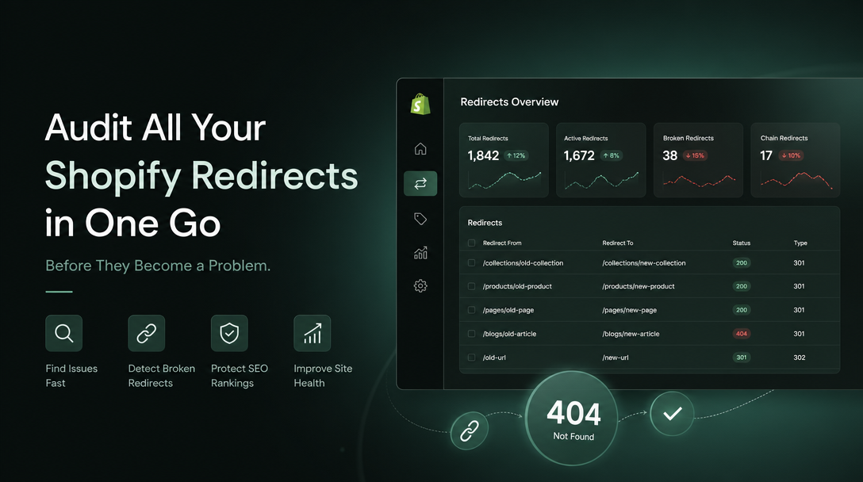Open the tag icon in the sidebar
863x482 pixels.
[420, 219]
